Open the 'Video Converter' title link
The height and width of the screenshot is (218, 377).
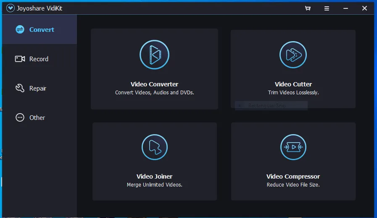point(154,84)
